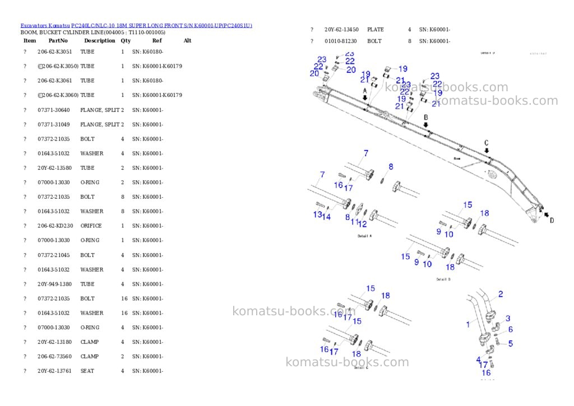Viewport: 574px width, 406px height.
Task: Click callout number 6 in the diagram
Action: click(x=511, y=329)
